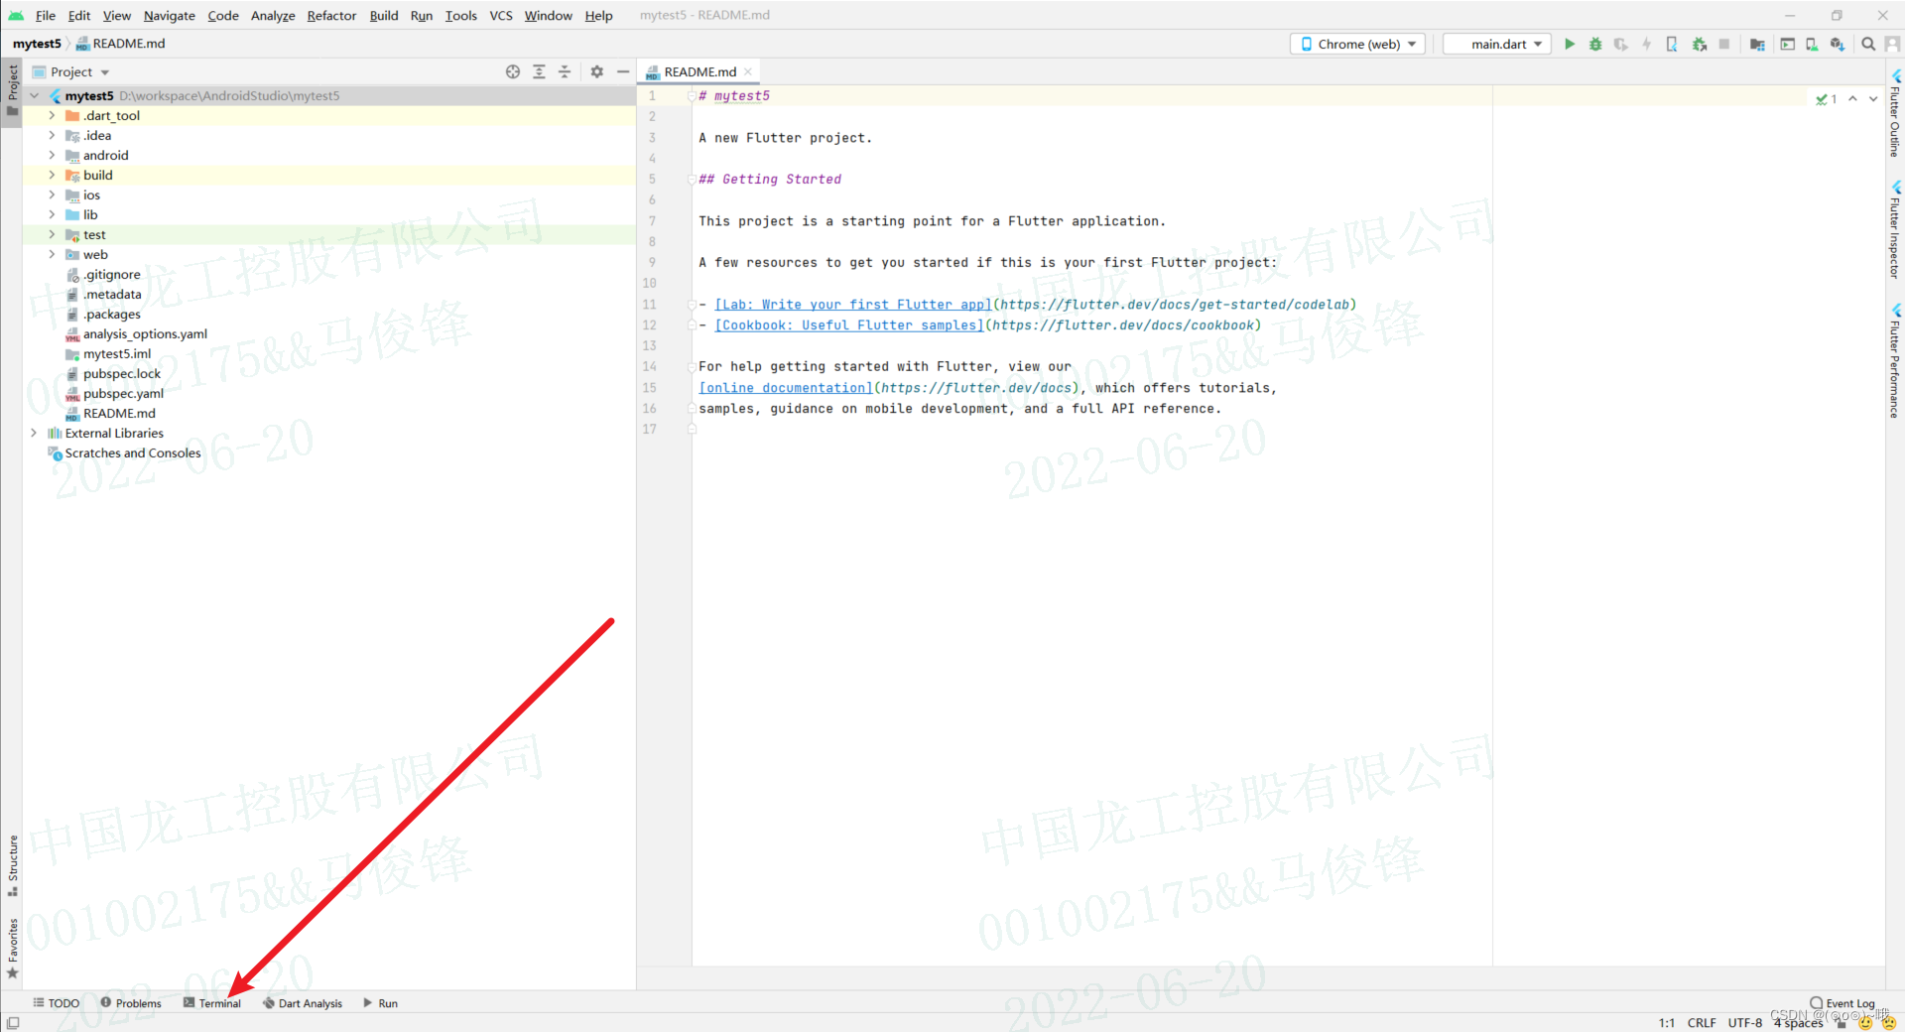Click the Lab: Write your first Flutter app link
Screen dimensions: 1905x1032
853,305
